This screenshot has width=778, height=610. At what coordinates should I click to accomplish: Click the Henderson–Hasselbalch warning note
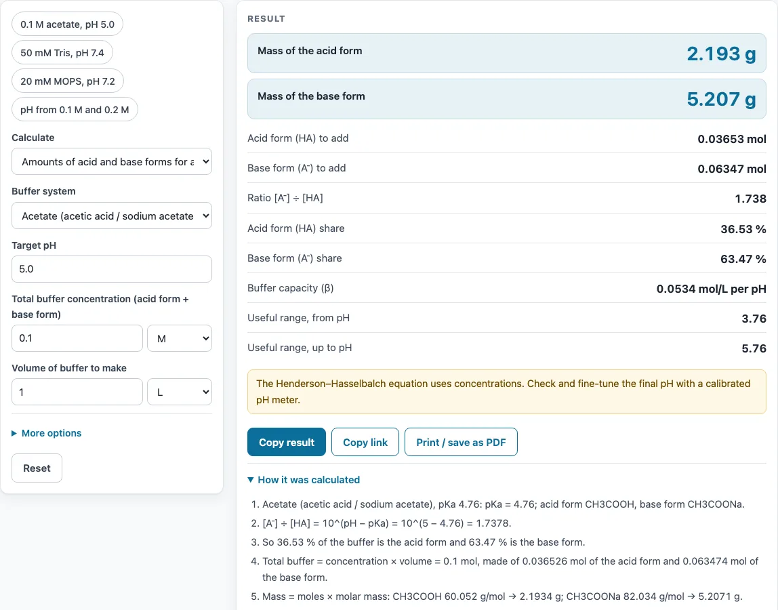(x=507, y=392)
